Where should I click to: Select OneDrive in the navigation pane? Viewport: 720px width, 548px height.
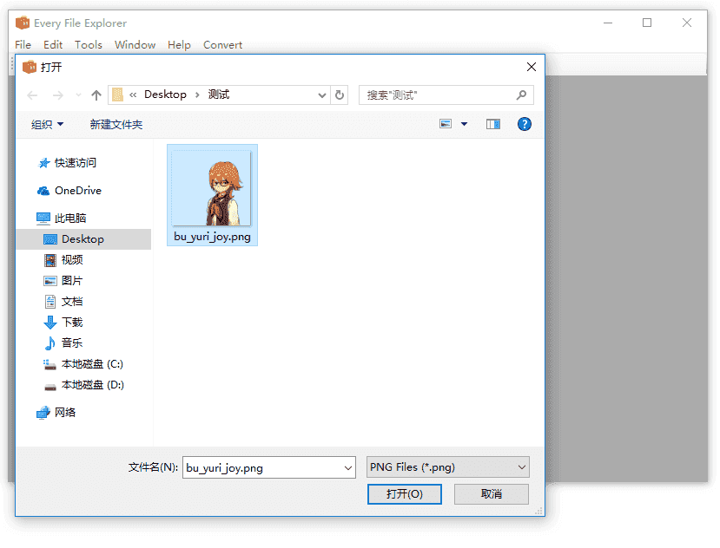coord(69,190)
